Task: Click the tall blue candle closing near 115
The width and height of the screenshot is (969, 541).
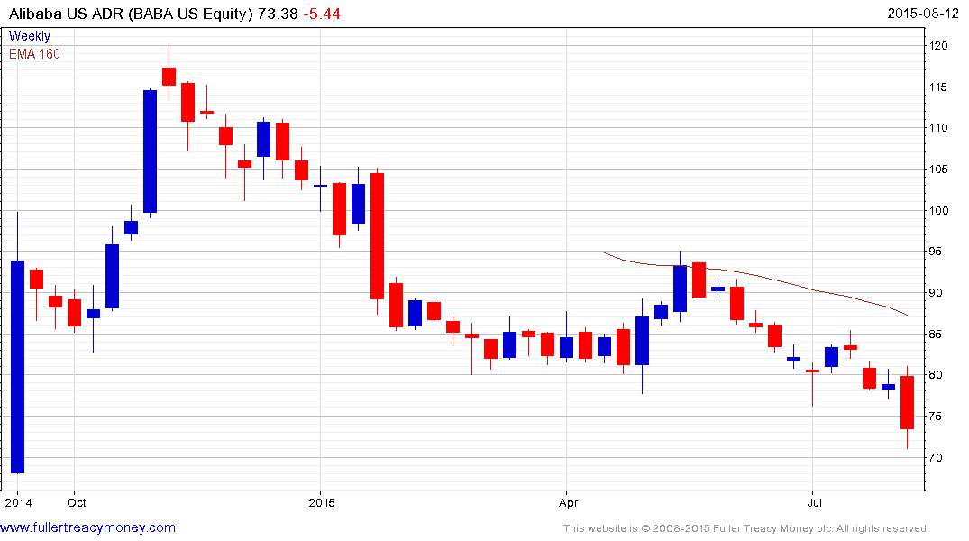Action: pos(151,151)
